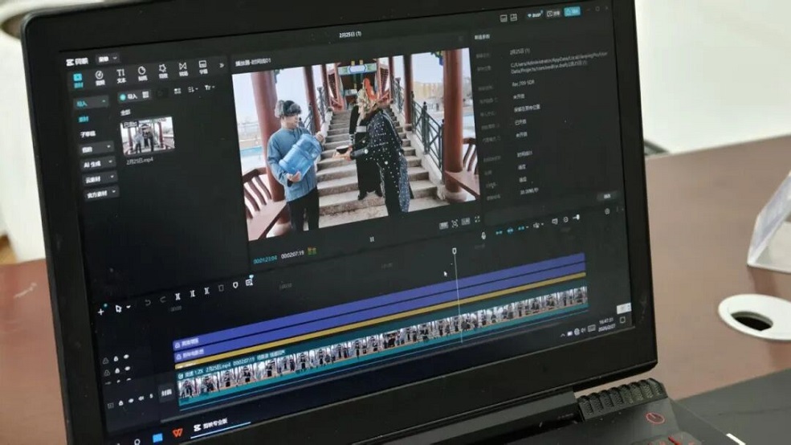Open the Text tab in the top toolbar
Viewport: 791px width, 445px height.
point(120,74)
